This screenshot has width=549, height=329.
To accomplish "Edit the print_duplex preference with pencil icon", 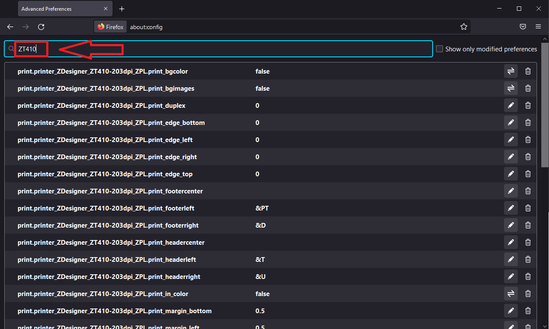I will (510, 105).
